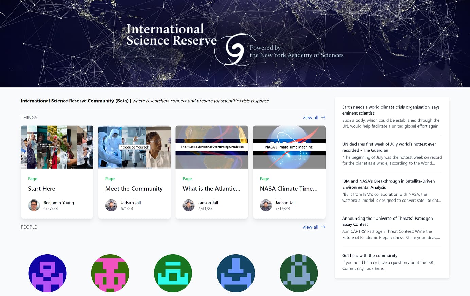This screenshot has width=470, height=296.
Task: Read Earth needs a world climate crisis organisation
Action: coord(391,110)
